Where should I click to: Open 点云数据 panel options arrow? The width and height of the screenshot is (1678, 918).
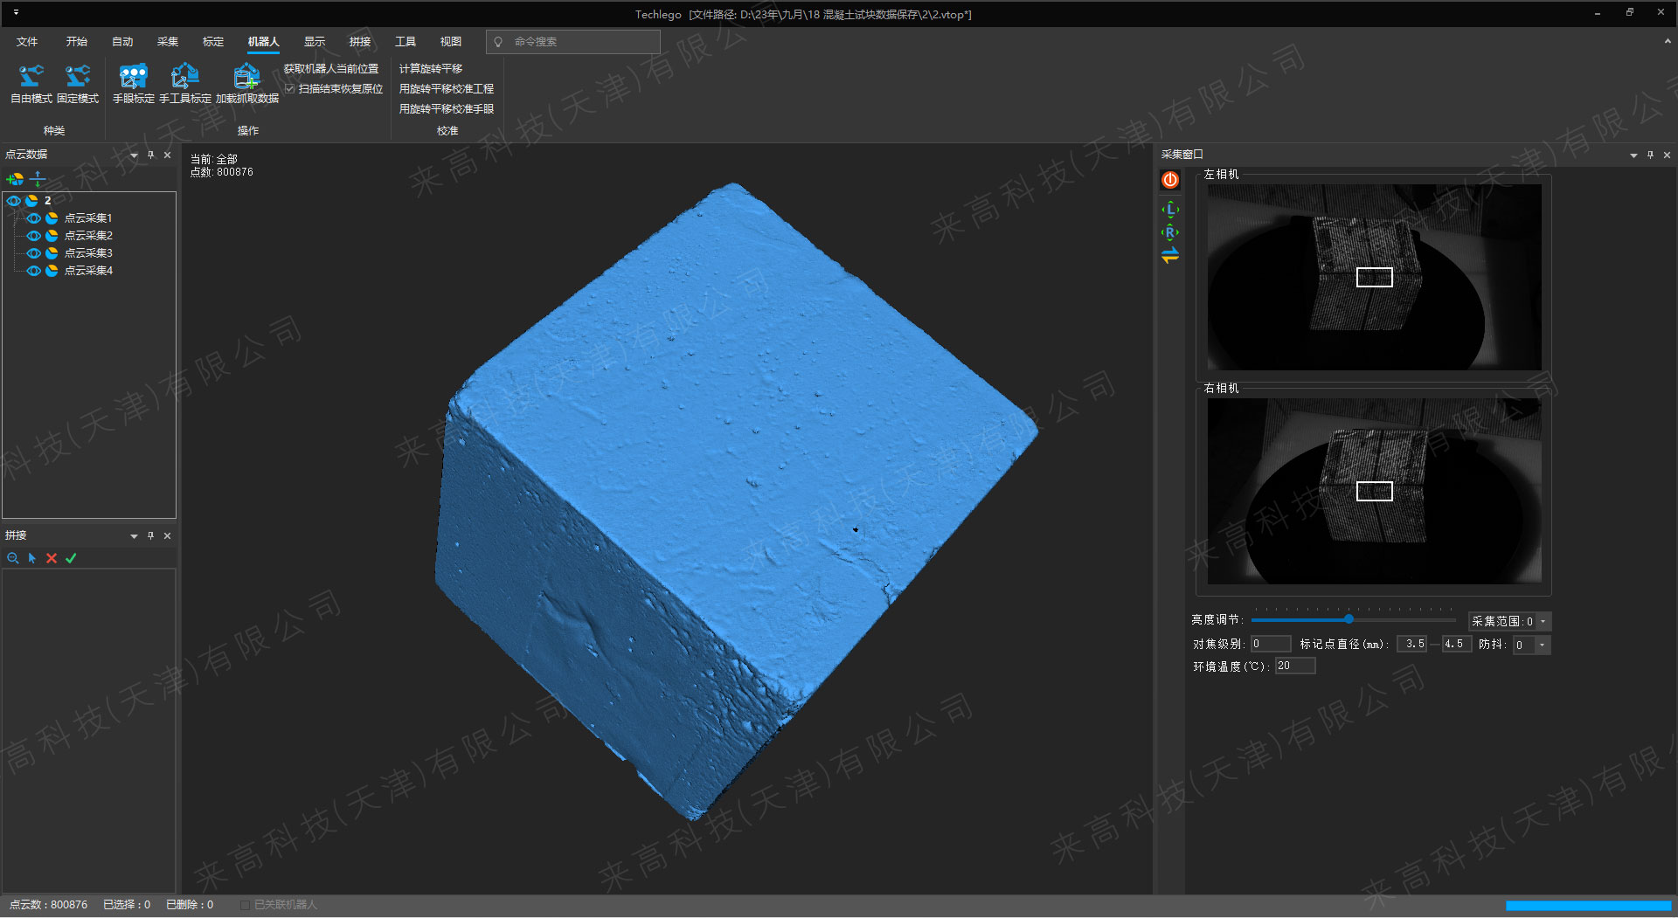[134, 155]
